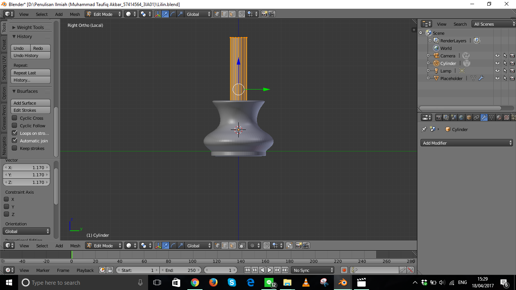Screen dimensions: 516x290
Task: Click the preview range clock icon
Action: pos(102,270)
